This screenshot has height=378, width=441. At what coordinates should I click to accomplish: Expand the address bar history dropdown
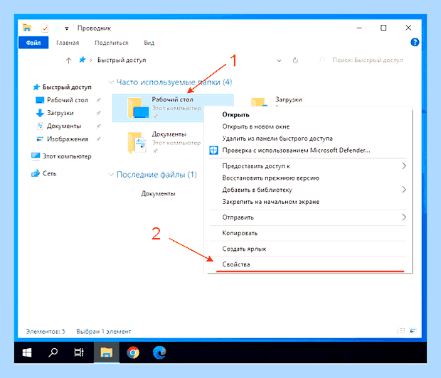coord(279,60)
